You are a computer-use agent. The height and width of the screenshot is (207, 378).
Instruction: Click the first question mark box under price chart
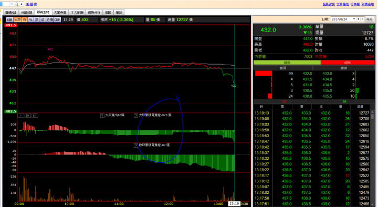20,116
